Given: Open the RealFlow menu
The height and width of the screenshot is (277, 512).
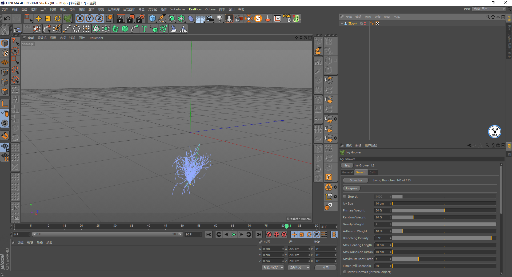Looking at the screenshot, I should 195,9.
